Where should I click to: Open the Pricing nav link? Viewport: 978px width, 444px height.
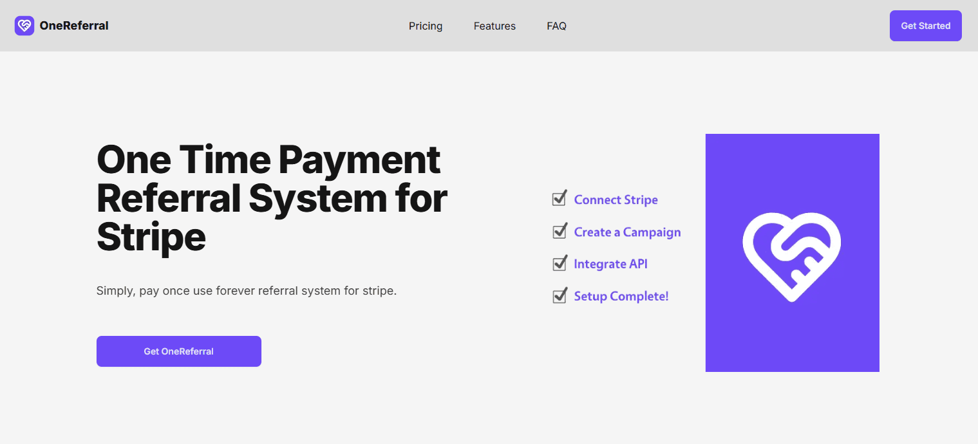426,26
